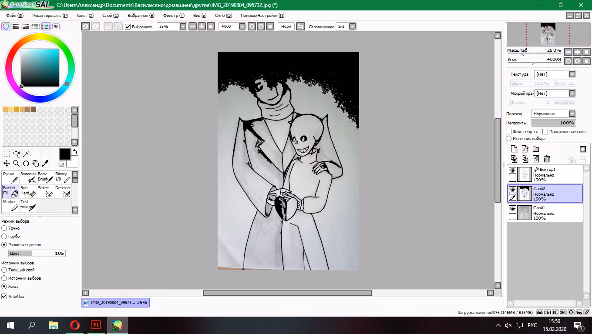Zoom in with the toolbar plus button

click(x=202, y=27)
